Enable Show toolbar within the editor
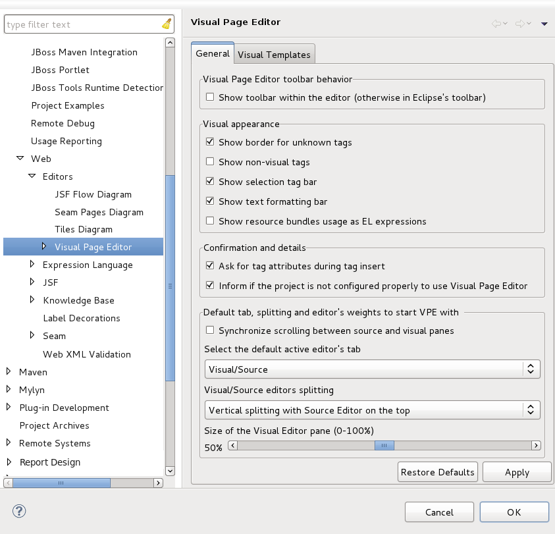Viewport: 555px width, 534px height. click(x=210, y=97)
